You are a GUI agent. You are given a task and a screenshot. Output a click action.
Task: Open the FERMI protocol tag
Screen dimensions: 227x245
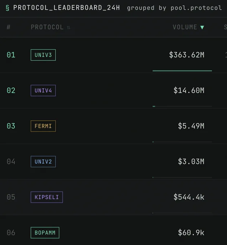click(43, 126)
